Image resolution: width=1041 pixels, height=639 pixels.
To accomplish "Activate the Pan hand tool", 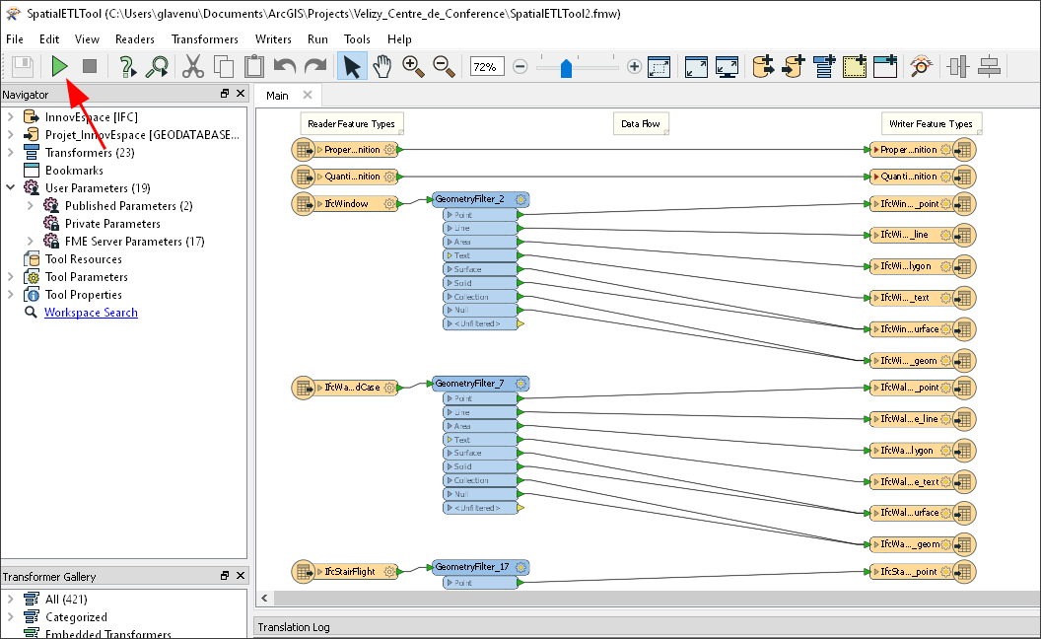I will point(382,66).
